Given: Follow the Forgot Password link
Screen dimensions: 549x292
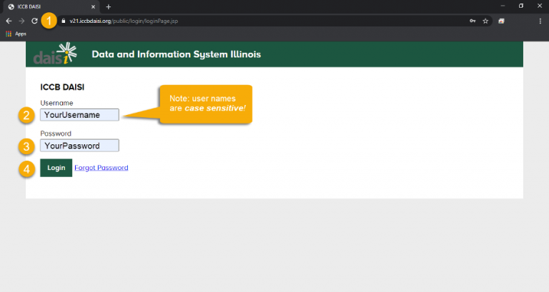Looking at the screenshot, I should point(101,168).
